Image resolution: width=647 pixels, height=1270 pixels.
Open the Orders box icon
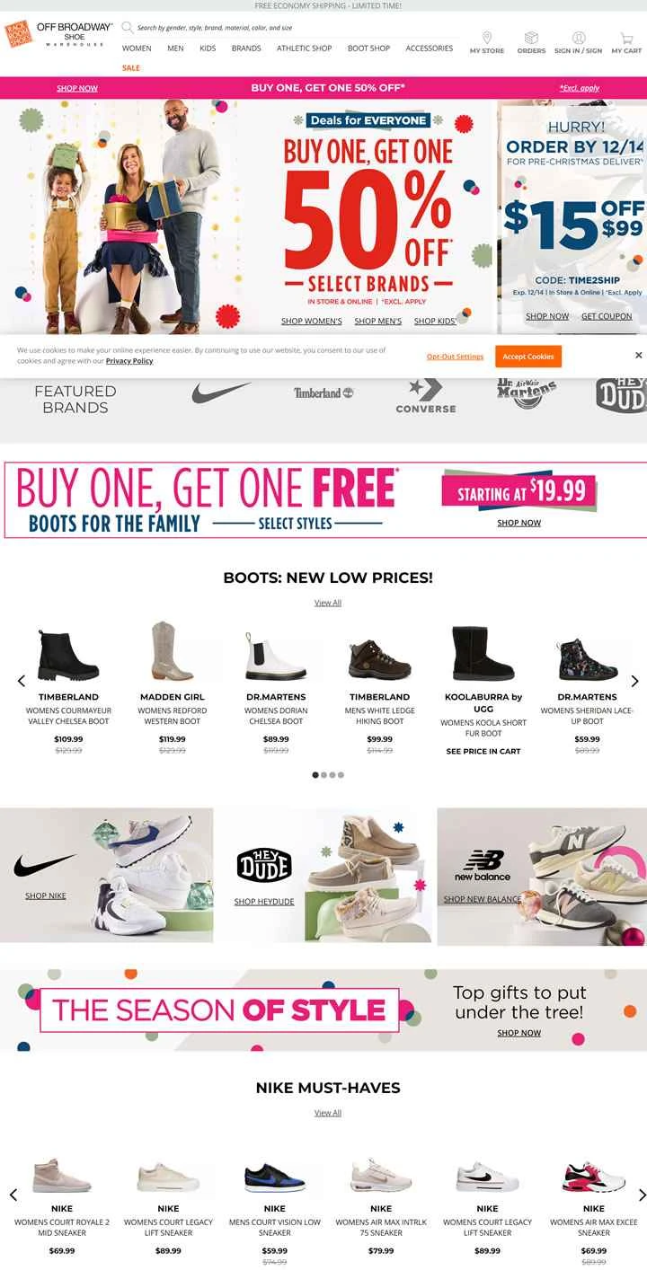click(531, 38)
